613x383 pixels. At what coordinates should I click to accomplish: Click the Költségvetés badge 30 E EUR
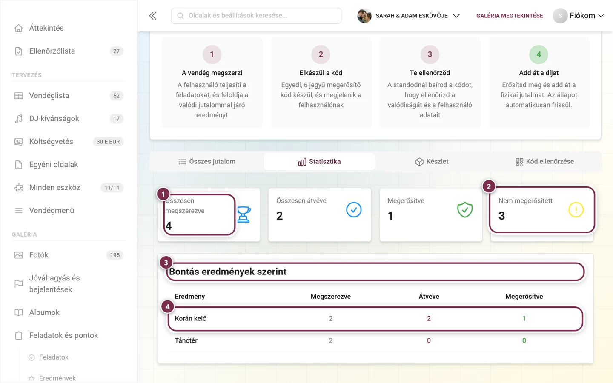click(108, 142)
